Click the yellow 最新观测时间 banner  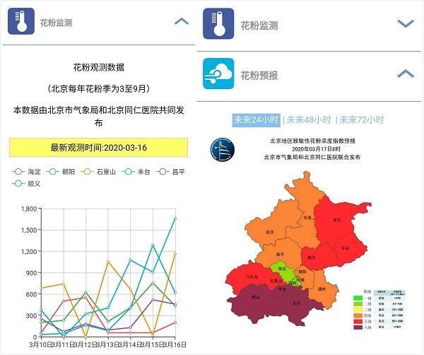pos(99,148)
